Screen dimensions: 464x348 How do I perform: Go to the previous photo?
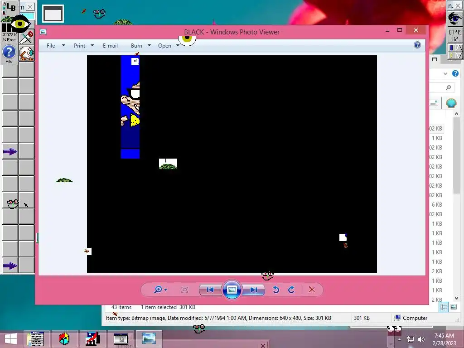tap(210, 290)
